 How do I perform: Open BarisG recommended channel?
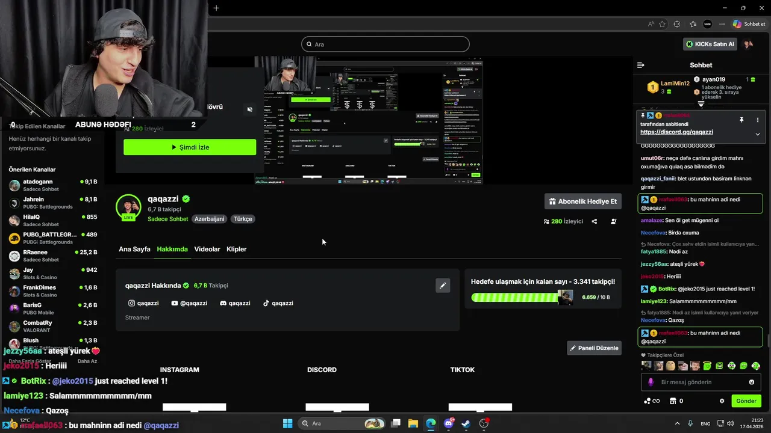pyautogui.click(x=53, y=309)
